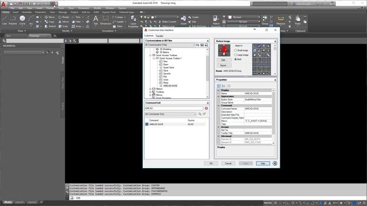Image resolution: width=367 pixels, height=206 pixels.
Task: Click the Stretch tool in the Modify panel
Action: coord(50,26)
